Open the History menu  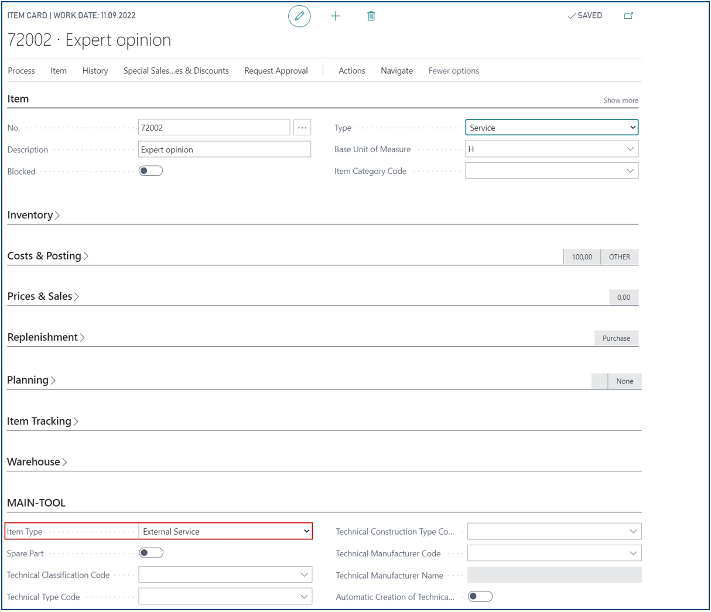pyautogui.click(x=95, y=71)
